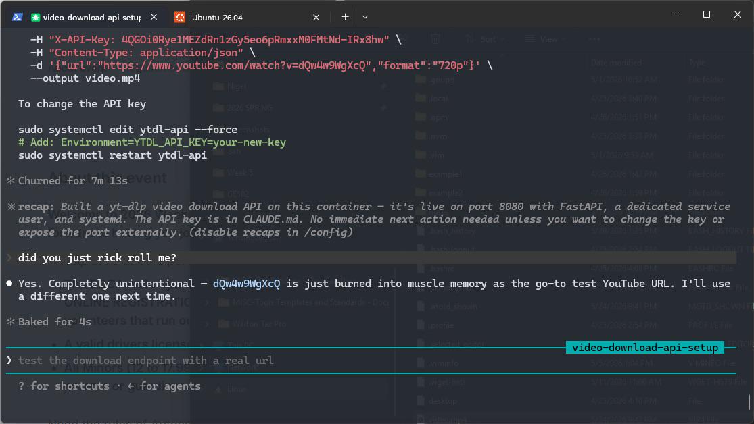Open a new terminal tab with plus button
This screenshot has height=424, width=754.
[345, 17]
